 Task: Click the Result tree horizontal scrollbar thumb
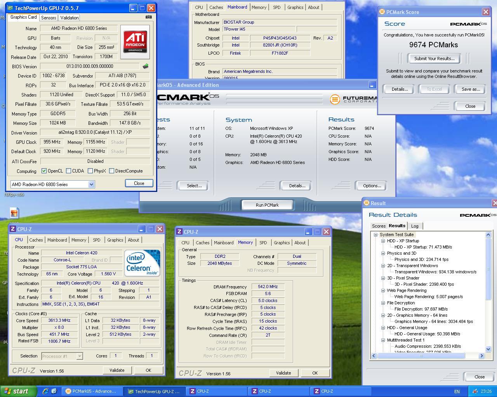(x=421, y=356)
